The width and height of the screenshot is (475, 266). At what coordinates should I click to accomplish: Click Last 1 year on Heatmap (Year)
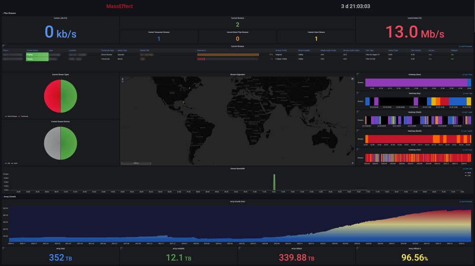(467, 150)
